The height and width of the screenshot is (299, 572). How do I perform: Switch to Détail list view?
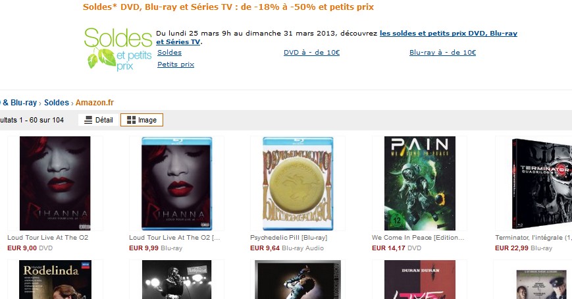99,120
